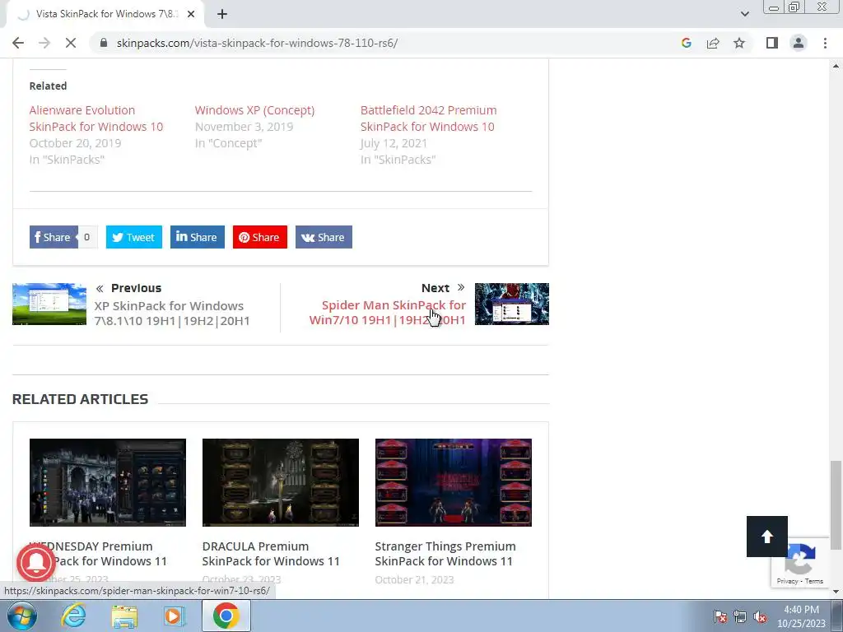Share the post on Pinterest
This screenshot has height=632, width=843.
(x=259, y=237)
